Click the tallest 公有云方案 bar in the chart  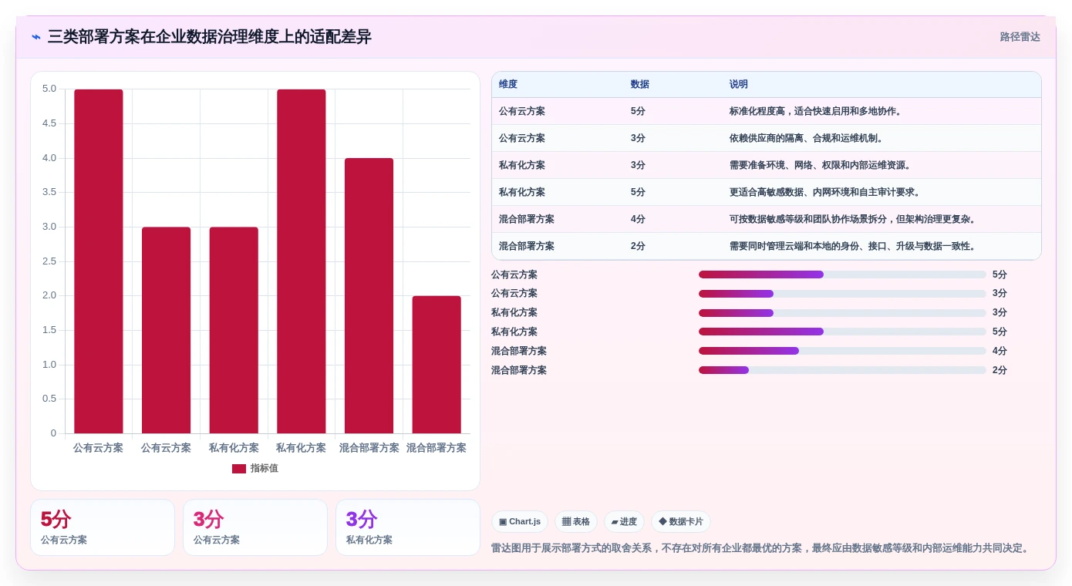coord(99,261)
